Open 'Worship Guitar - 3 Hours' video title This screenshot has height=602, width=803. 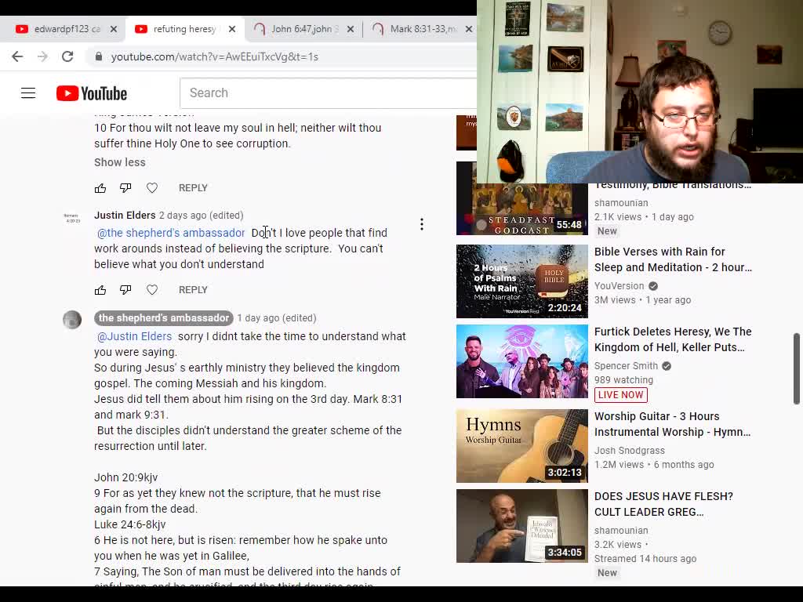[672, 424]
